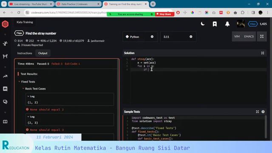272x153 pixels.
Task: View 3 Issues Reported link
Action: [x=30, y=45]
